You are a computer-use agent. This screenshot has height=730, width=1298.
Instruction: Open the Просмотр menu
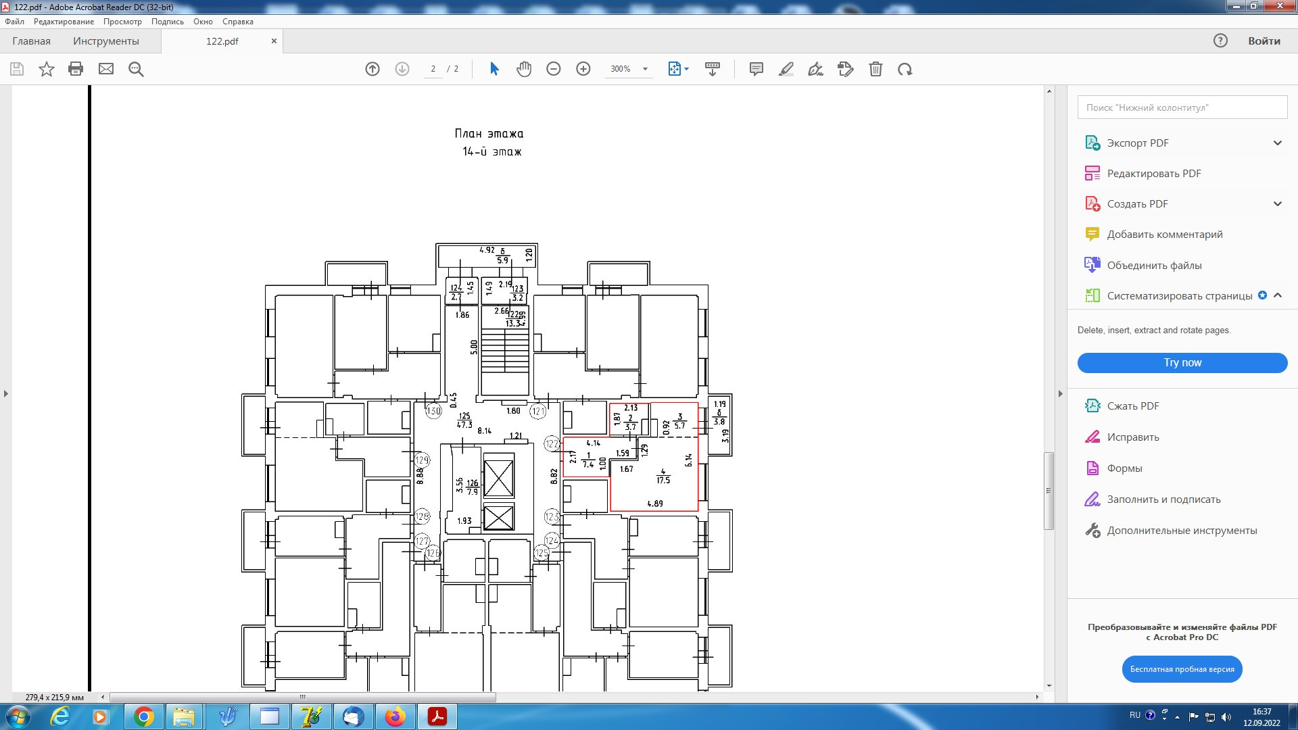point(122,22)
